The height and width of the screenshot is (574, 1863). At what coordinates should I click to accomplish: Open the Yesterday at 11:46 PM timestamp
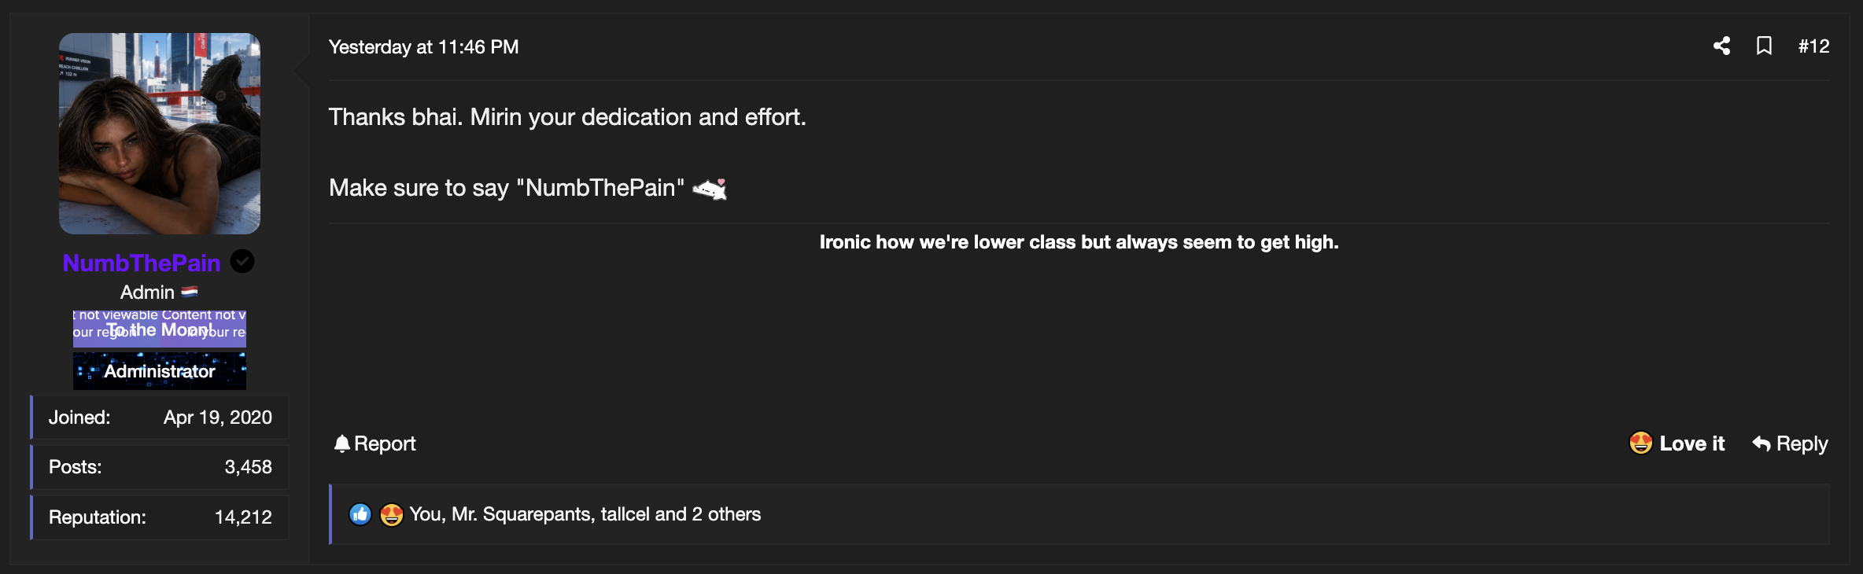(423, 47)
